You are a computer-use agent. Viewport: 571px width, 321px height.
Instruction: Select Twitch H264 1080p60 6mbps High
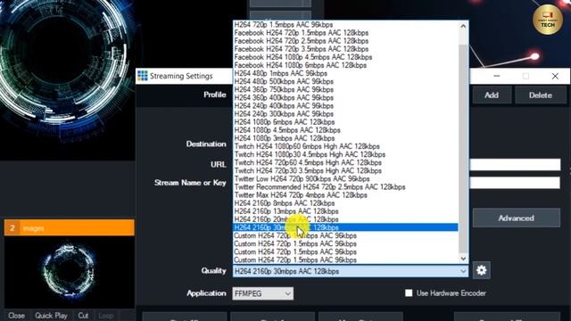click(345, 146)
